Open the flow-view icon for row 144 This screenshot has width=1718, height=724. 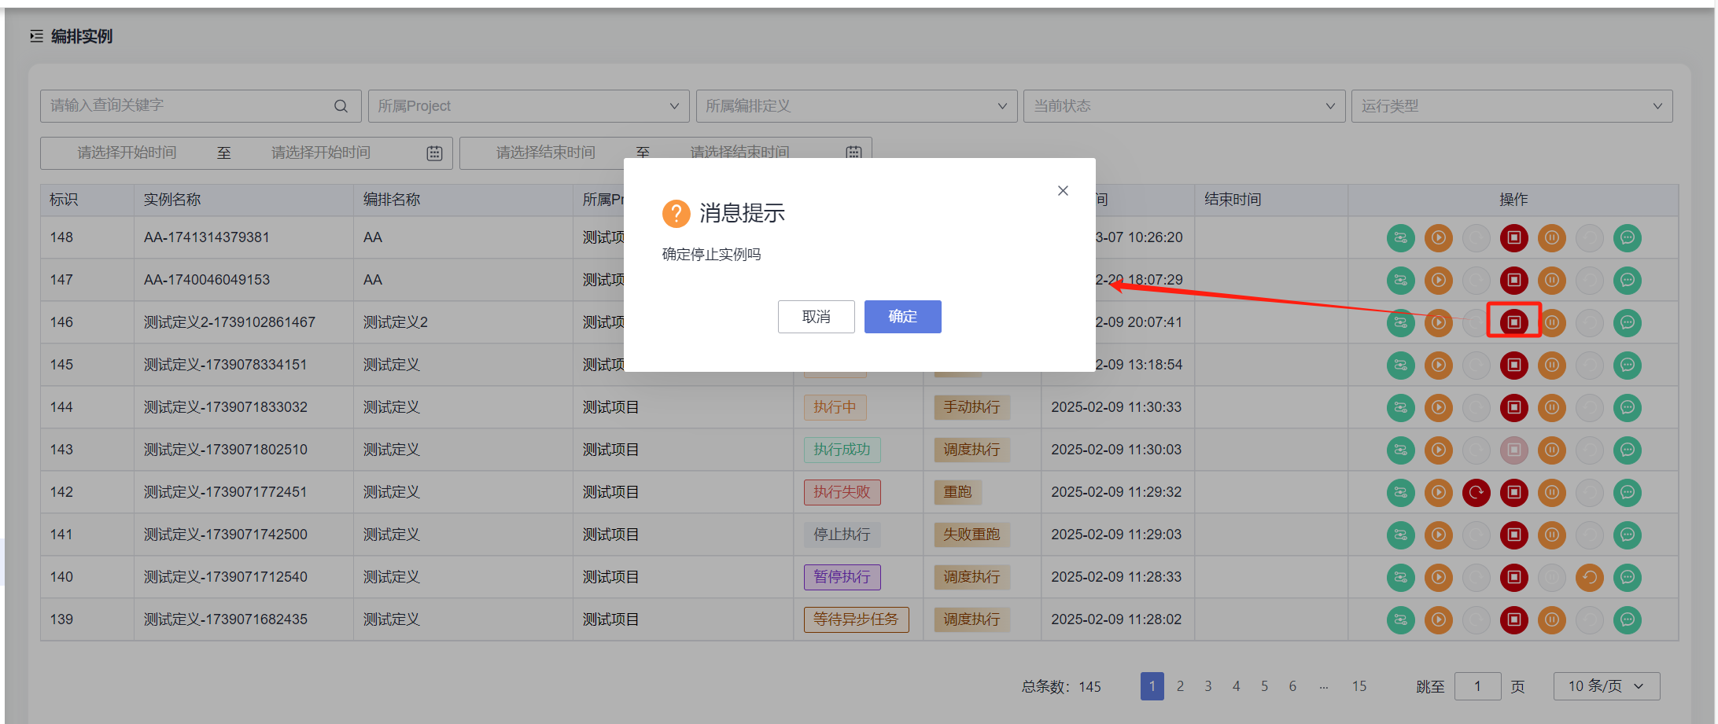tap(1400, 407)
